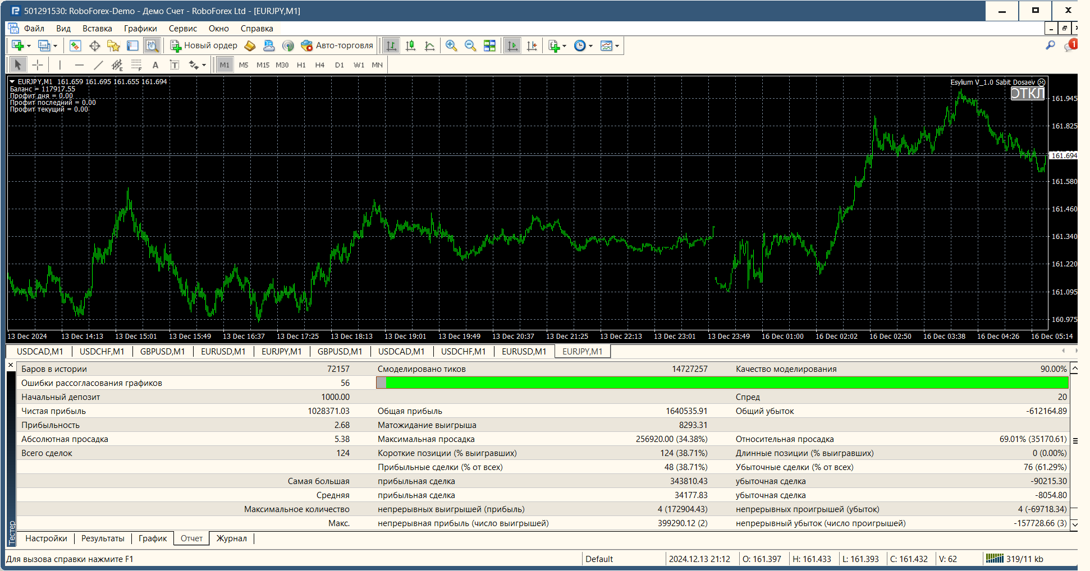
Task: Switch chart to bar chart mode
Action: click(391, 46)
